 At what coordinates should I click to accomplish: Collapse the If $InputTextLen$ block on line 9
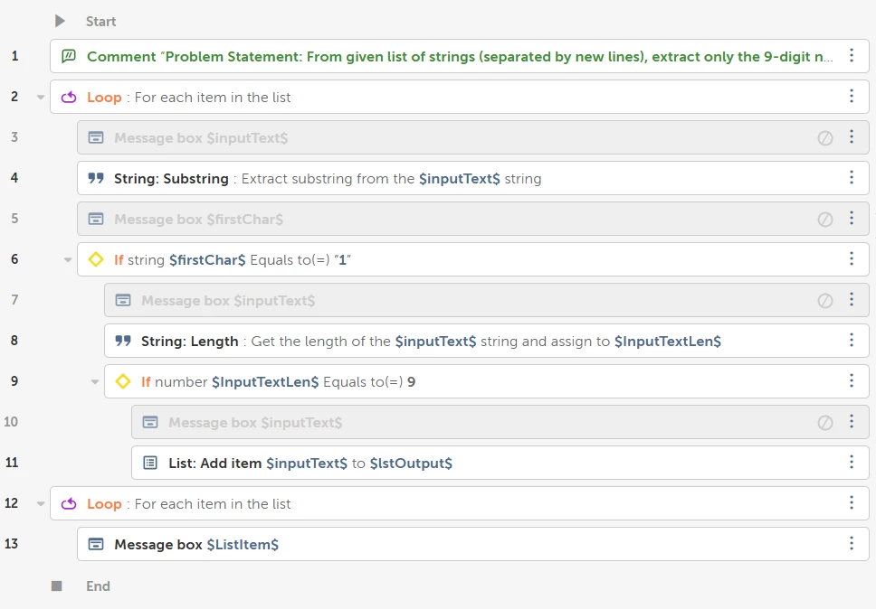point(95,381)
